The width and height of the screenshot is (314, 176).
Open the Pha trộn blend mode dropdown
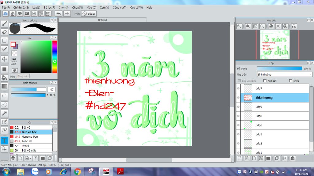pyautogui.click(x=285, y=74)
